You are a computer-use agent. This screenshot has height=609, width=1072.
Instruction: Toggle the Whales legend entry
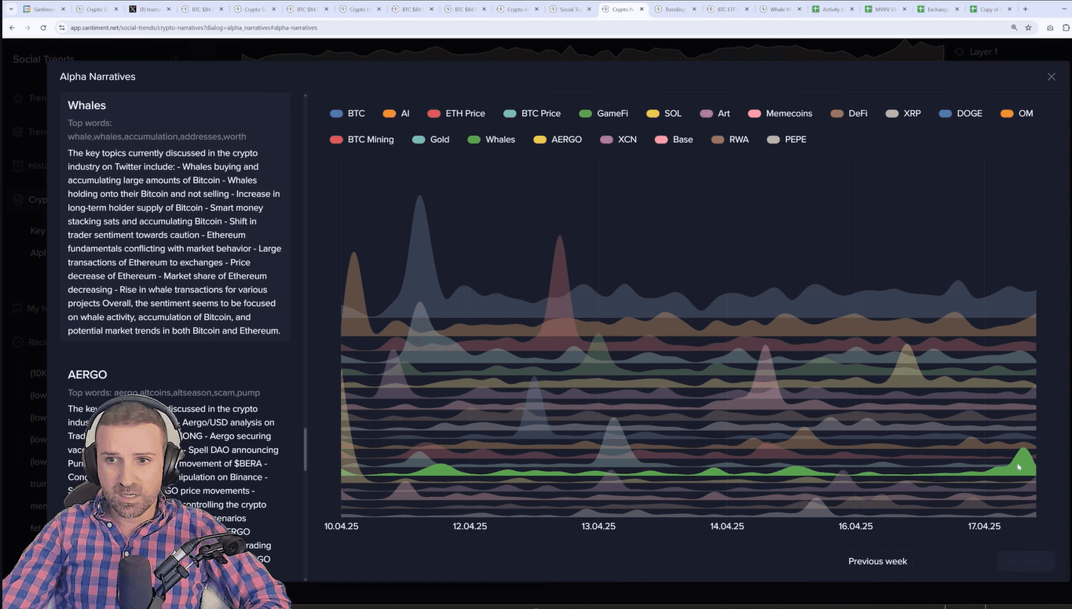491,140
